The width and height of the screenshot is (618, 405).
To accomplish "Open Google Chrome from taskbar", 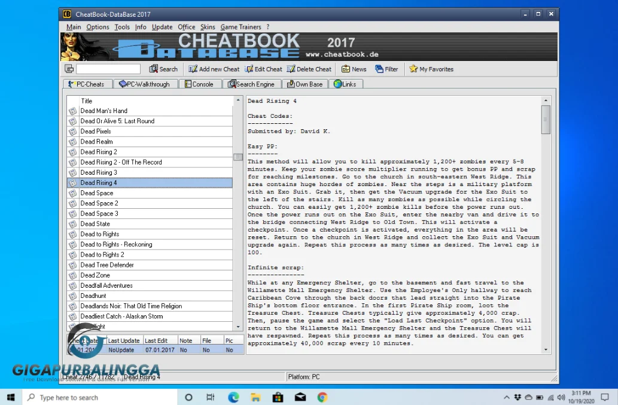I will [x=322, y=397].
